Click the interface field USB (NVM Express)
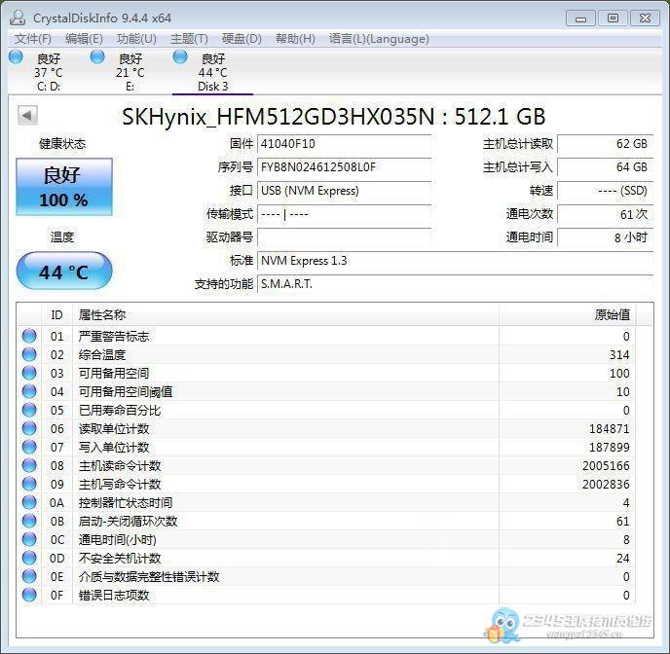Screen dimensions: 670x654 344,191
